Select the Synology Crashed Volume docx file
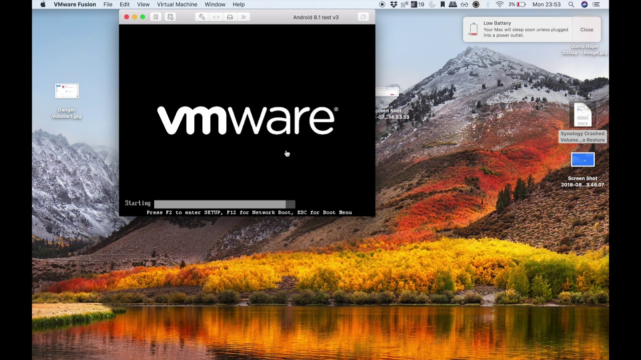Image resolution: width=641 pixels, height=360 pixels. (582, 123)
